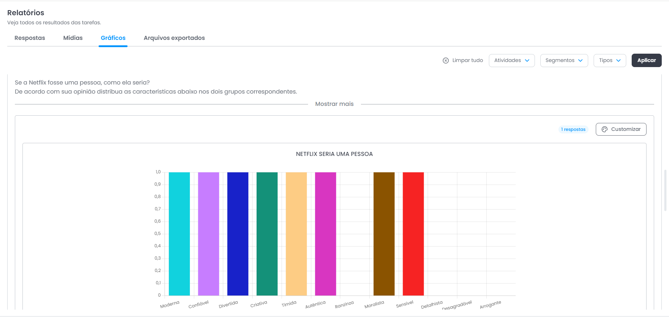The image size is (669, 318).
Task: Click the Divertida axis label
Action: click(228, 305)
